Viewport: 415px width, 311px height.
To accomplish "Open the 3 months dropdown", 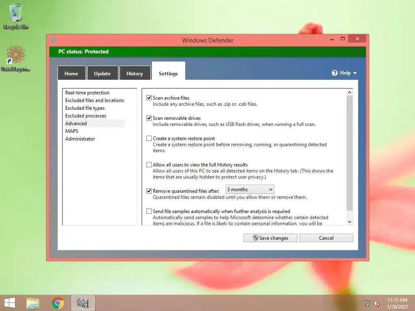I will pyautogui.click(x=250, y=190).
